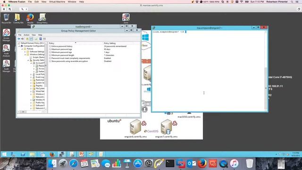The image size is (302, 170).
Task: Collapse the Security Settings tree node
Action: coord(28,60)
